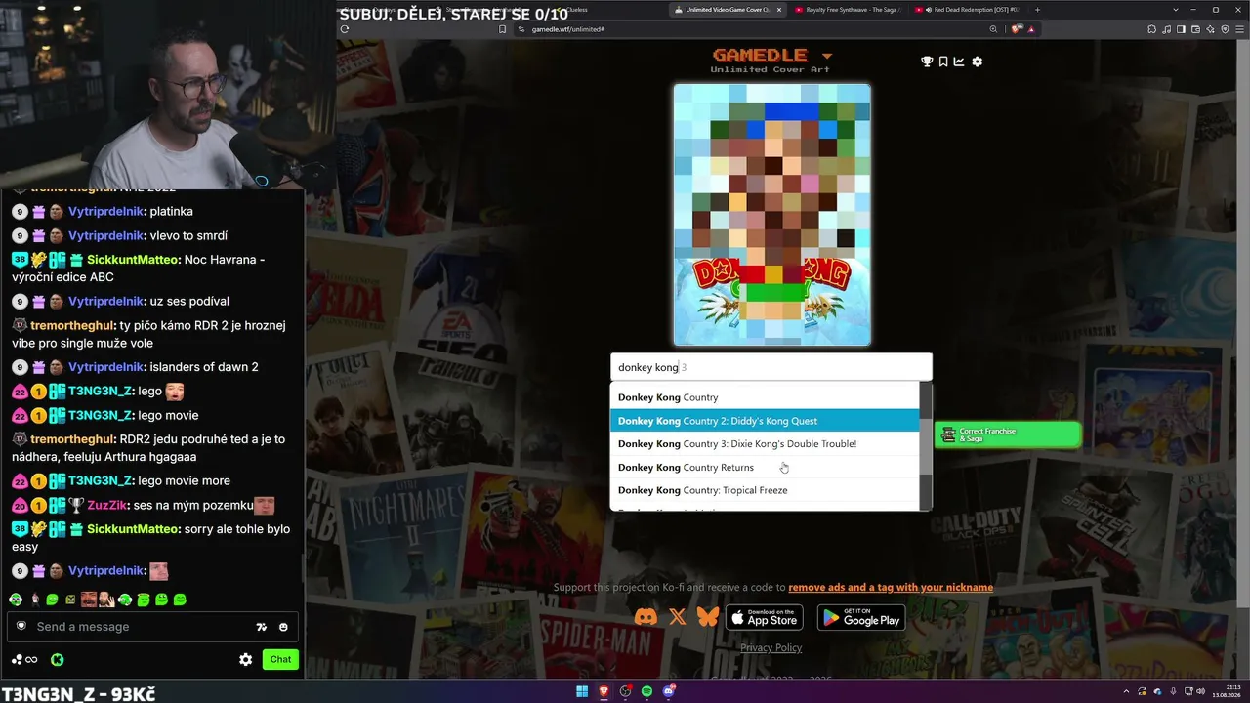Click the Send a message field
The width and height of the screenshot is (1250, 703).
coord(152,627)
